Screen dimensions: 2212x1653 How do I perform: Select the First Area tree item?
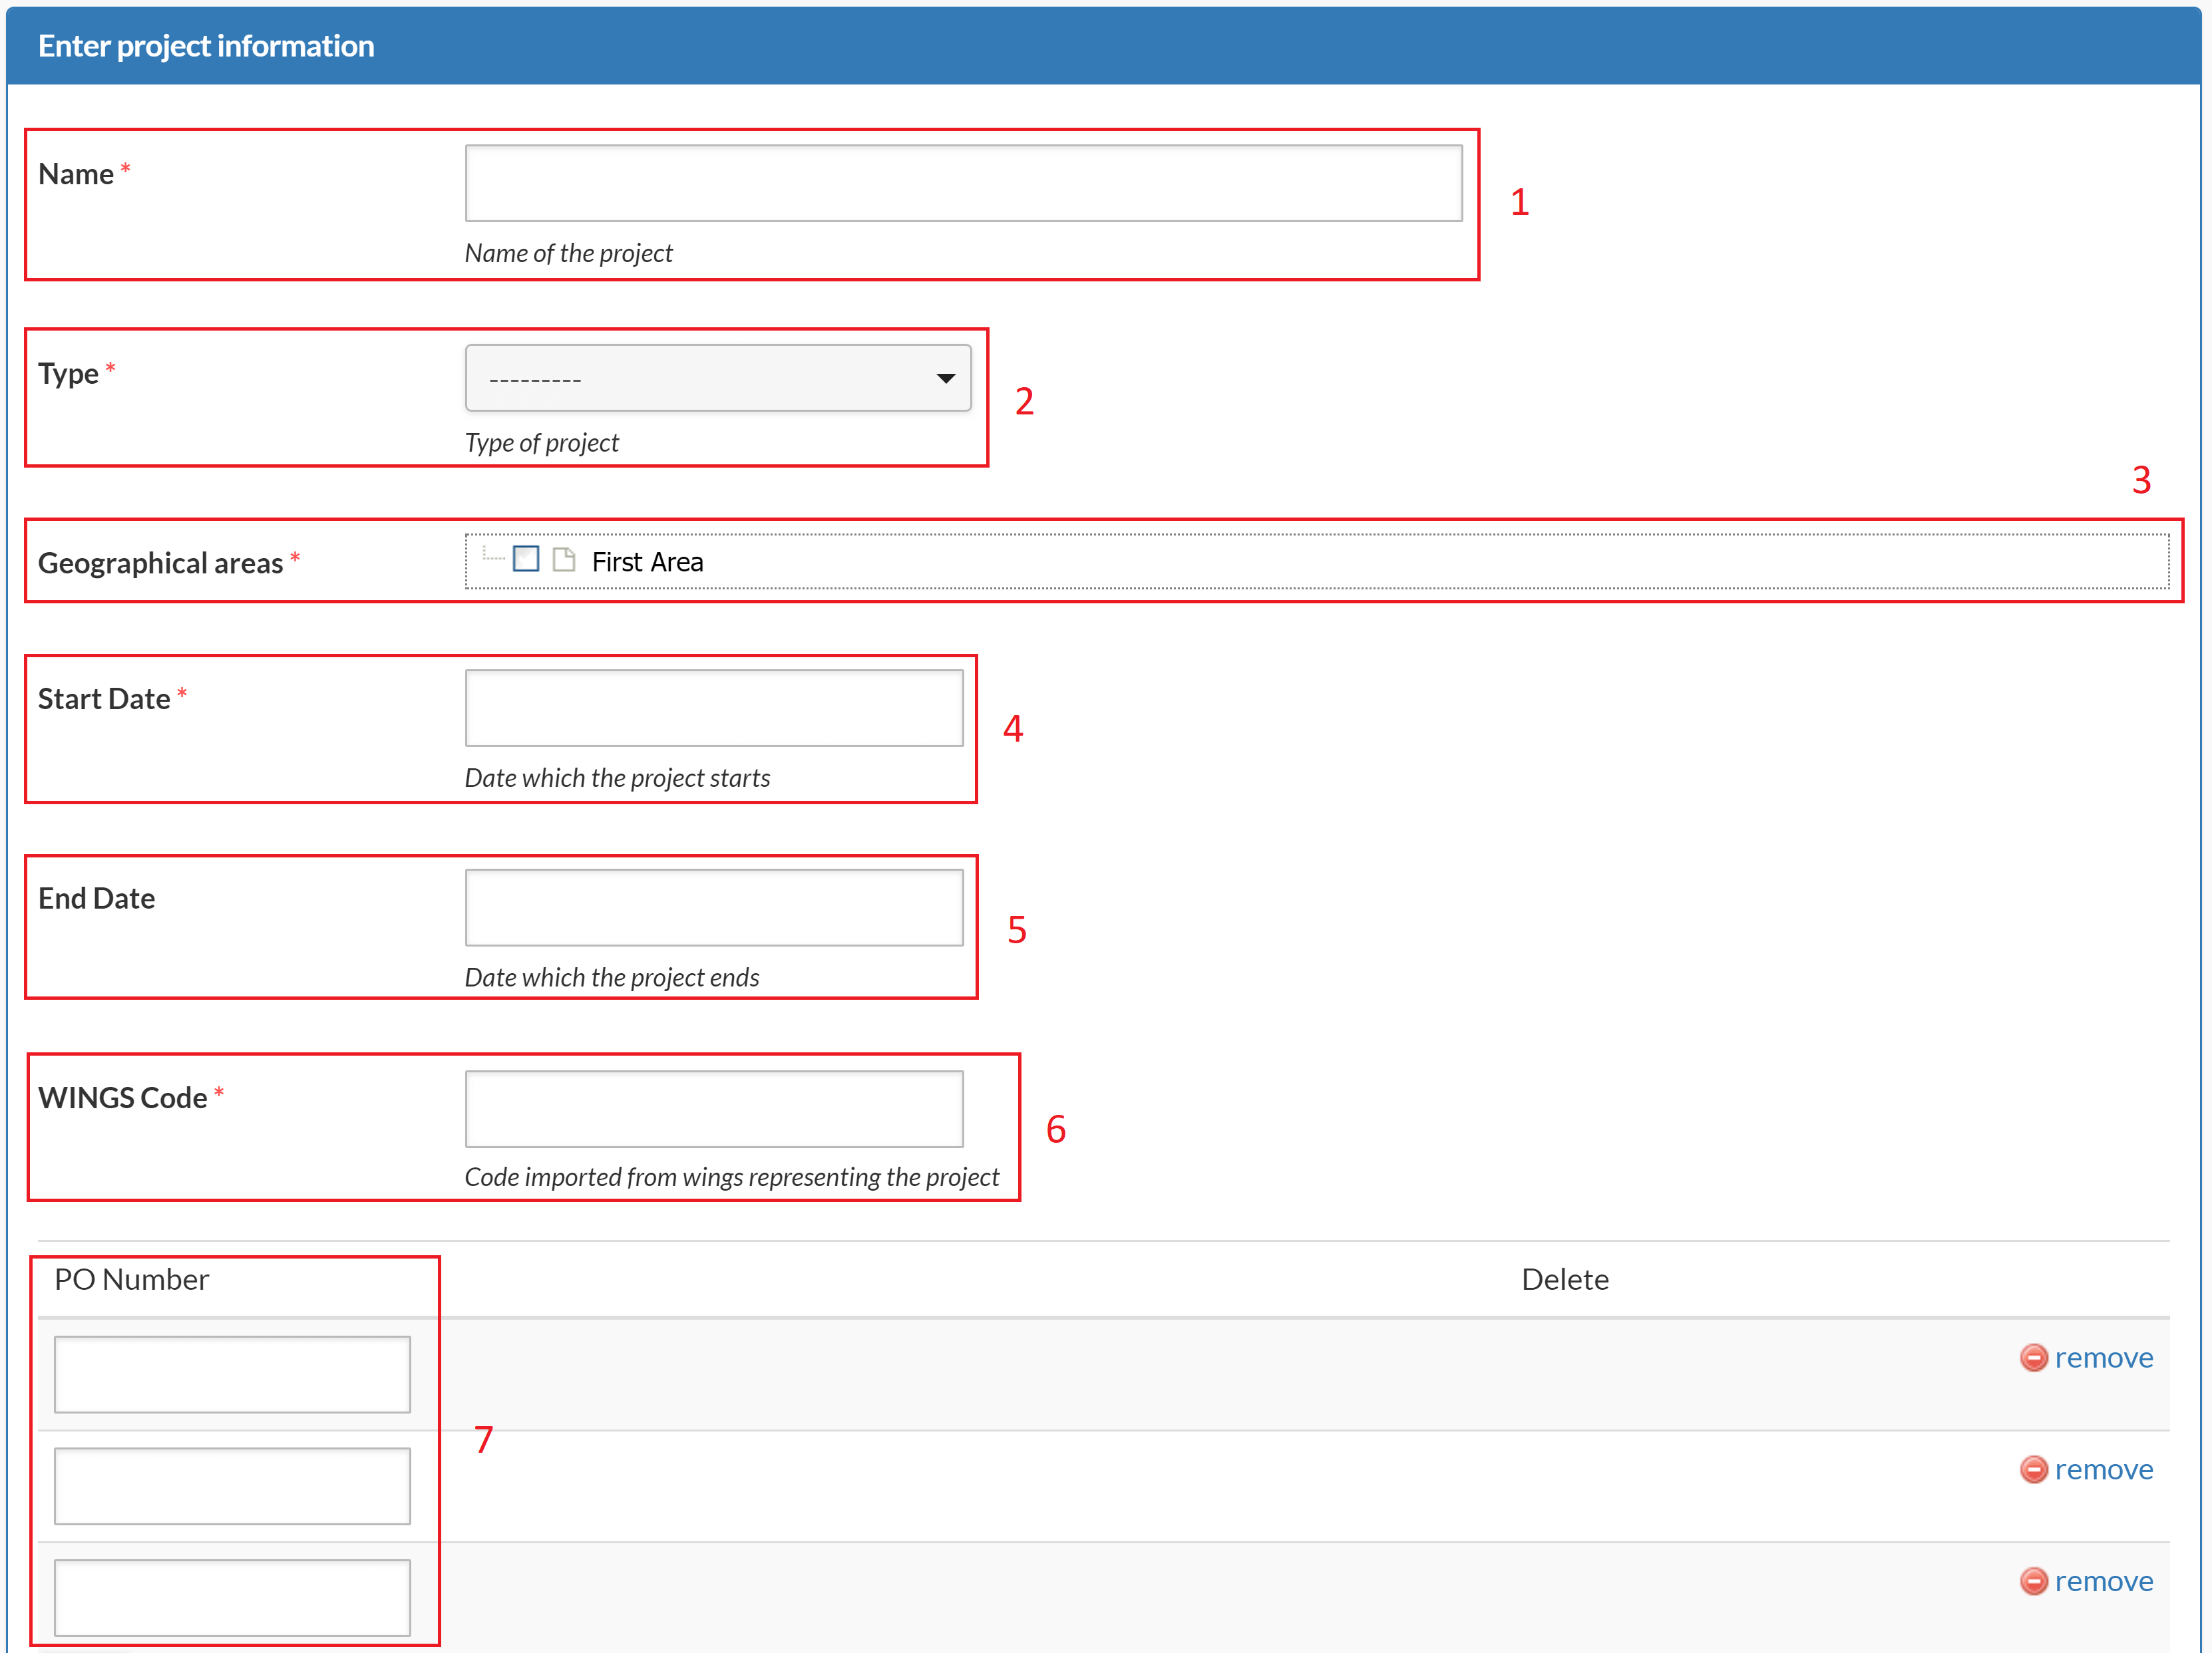pos(647,561)
